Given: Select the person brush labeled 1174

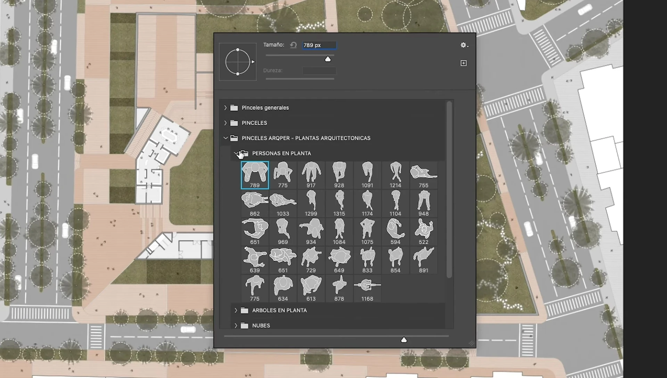Looking at the screenshot, I should [367, 204].
